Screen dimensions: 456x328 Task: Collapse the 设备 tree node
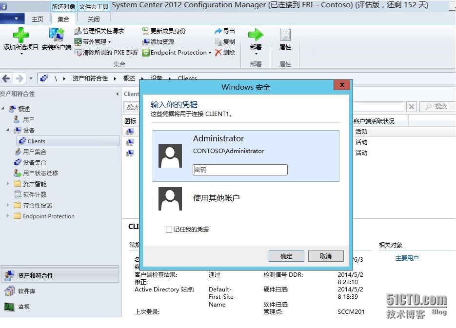8,130
